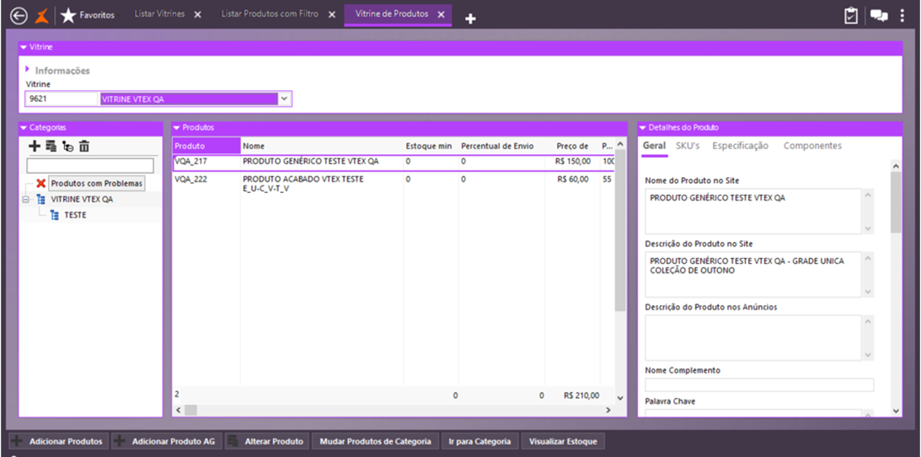Click the orange application logo icon
Screen dimensions: 921x457
click(41, 15)
